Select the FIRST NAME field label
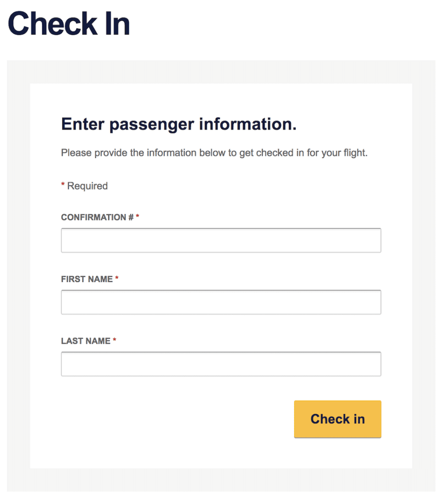The width and height of the screenshot is (440, 497). point(87,279)
